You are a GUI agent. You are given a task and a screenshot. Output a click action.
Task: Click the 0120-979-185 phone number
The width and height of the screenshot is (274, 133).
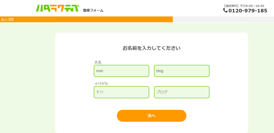click(x=248, y=11)
